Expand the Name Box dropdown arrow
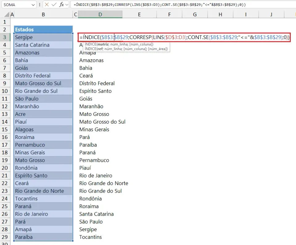 click(x=33, y=5)
